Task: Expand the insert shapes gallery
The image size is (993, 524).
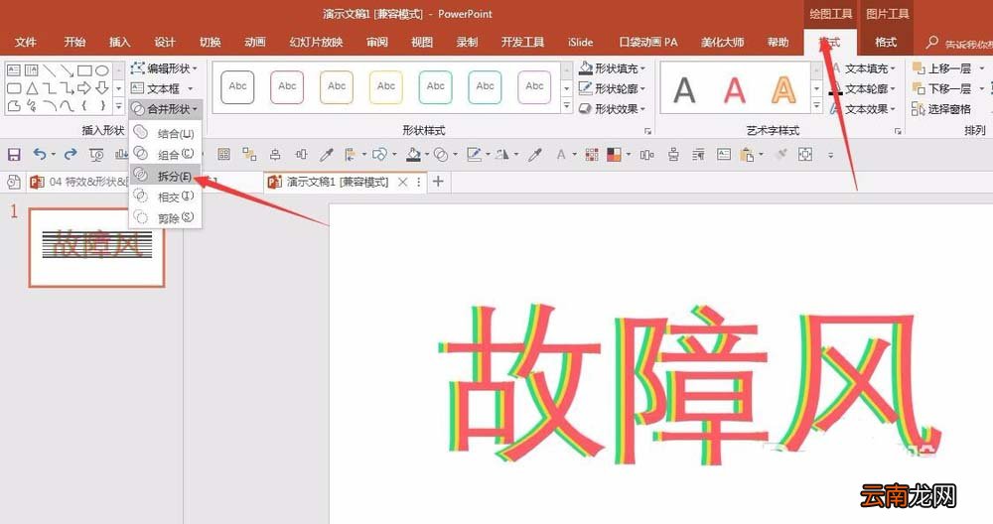Action: 118,106
